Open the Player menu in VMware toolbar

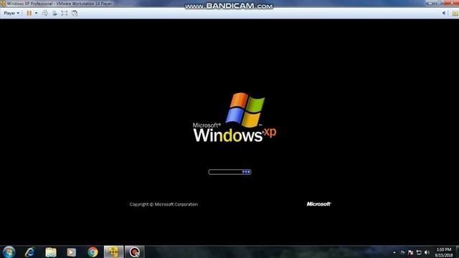point(11,13)
